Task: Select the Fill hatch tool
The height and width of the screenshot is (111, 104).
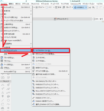Action: point(3,108)
